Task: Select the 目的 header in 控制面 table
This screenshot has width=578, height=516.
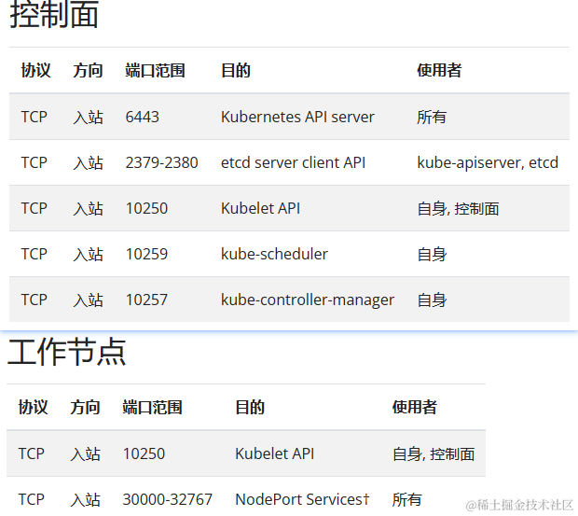Action: point(236,70)
